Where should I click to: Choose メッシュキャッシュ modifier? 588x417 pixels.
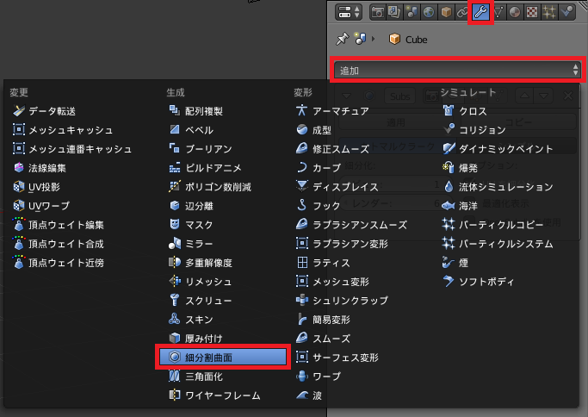pos(63,130)
